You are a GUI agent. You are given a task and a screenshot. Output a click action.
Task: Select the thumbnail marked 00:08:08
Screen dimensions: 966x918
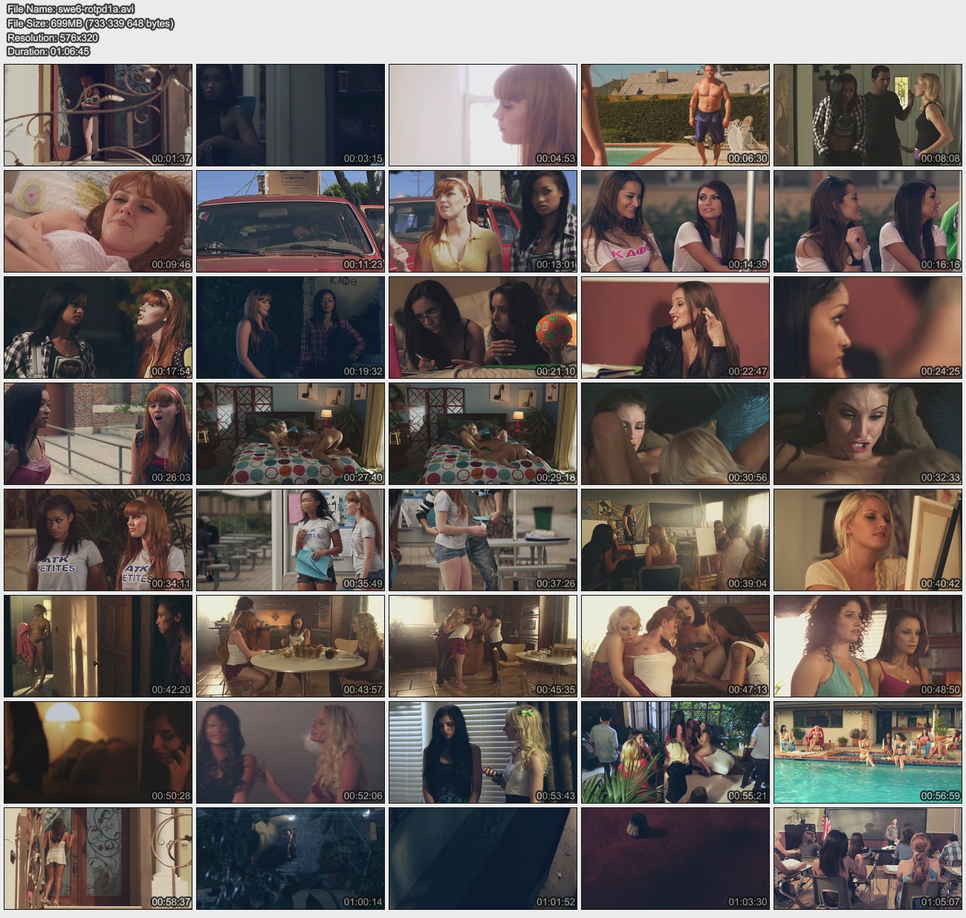(867, 115)
